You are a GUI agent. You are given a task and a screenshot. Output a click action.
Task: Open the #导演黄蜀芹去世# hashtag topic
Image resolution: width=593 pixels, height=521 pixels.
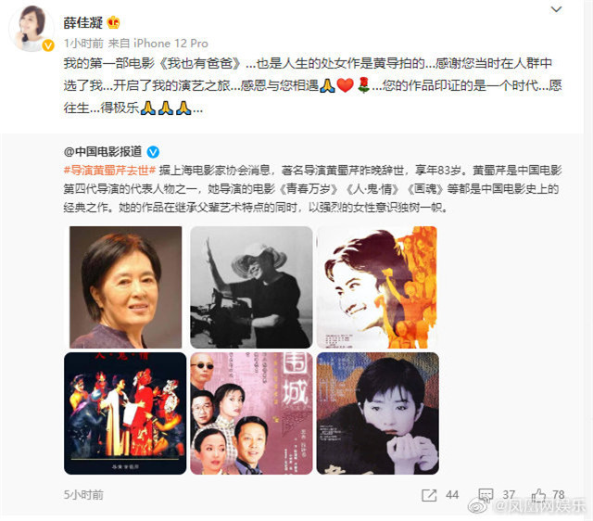coord(109,171)
